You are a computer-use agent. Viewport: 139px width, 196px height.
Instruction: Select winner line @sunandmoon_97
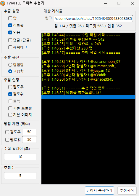pyautogui.click(x=88, y=62)
